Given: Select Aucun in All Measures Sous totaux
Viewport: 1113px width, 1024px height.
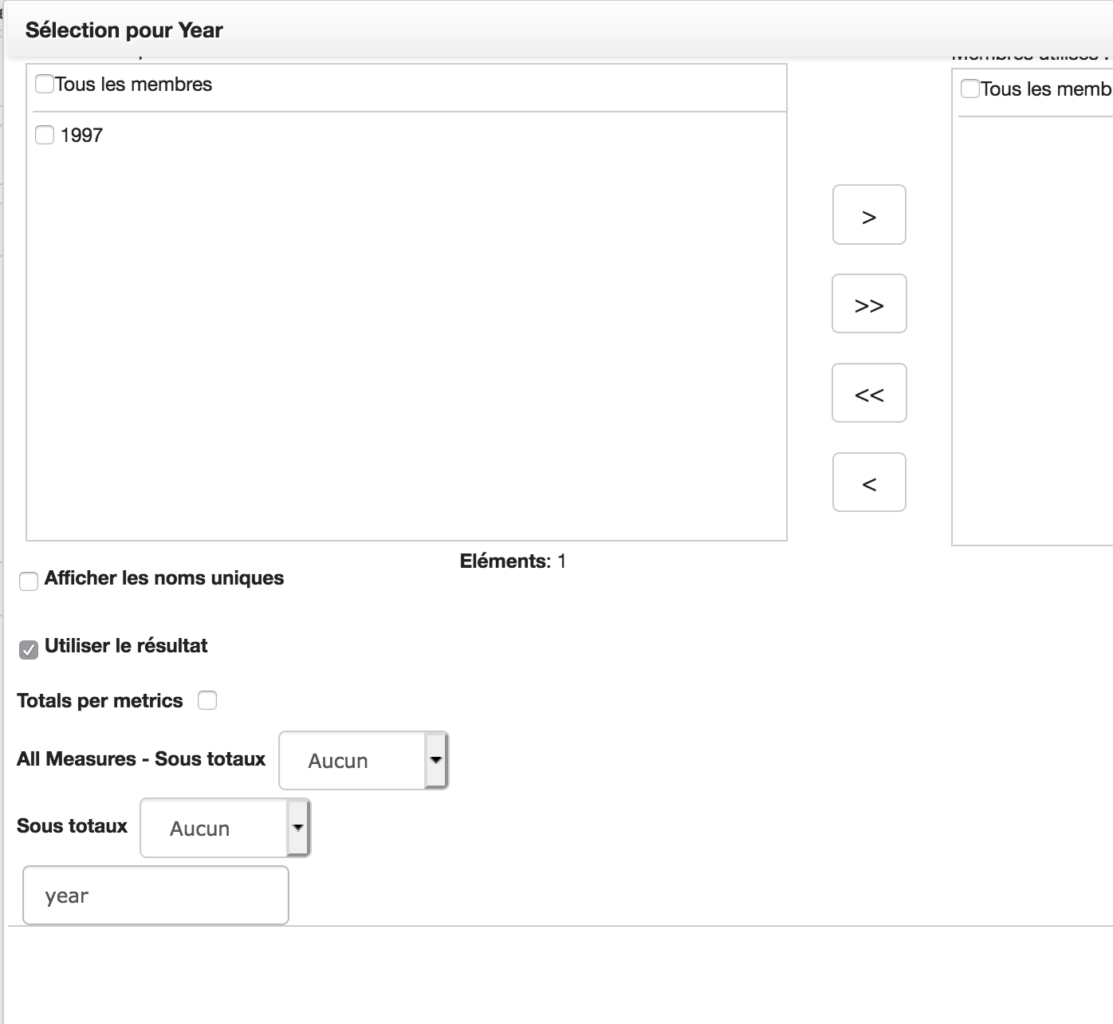Looking at the screenshot, I should coord(338,760).
